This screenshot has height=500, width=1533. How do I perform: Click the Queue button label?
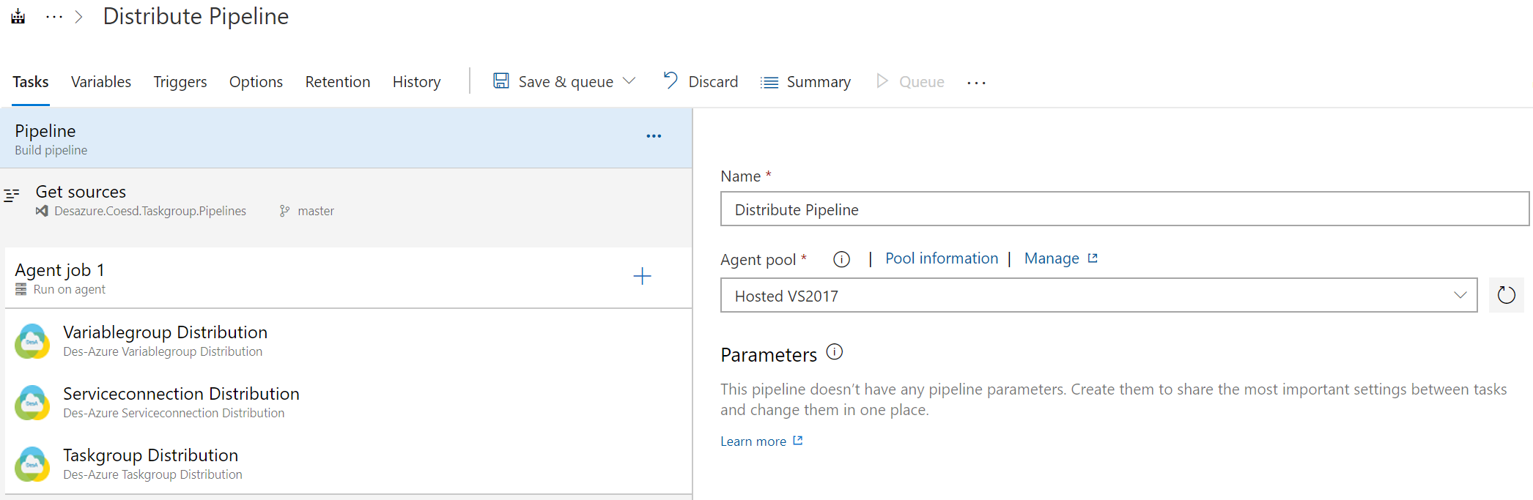[922, 82]
